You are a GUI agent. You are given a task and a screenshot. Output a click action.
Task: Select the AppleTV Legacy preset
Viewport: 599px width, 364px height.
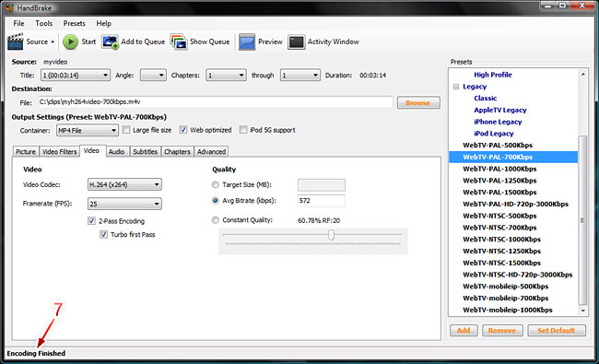coord(500,110)
